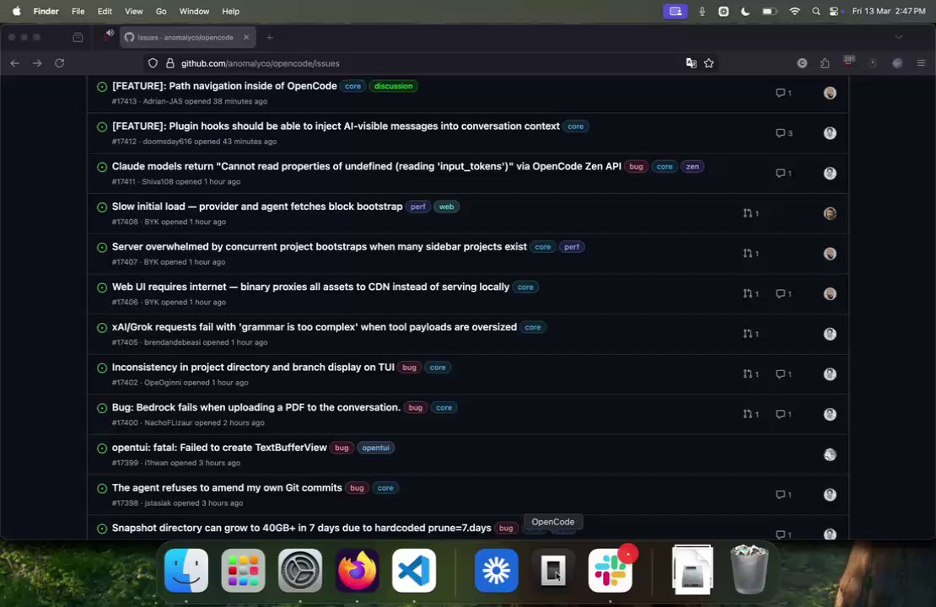
Task: Close the Issues anomalyco/opencode tab
Action: [x=246, y=37]
